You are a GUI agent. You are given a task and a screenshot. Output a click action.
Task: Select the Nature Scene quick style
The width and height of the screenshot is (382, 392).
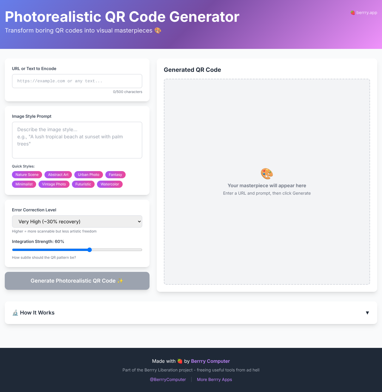coord(27,175)
